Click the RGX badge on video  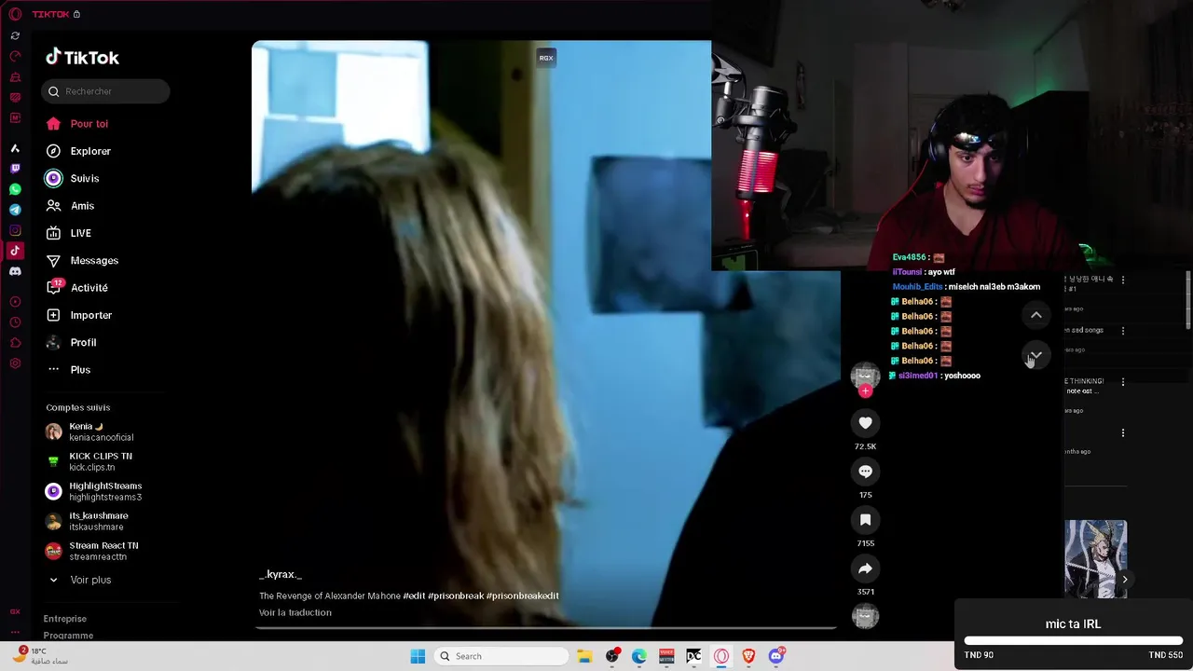click(x=546, y=58)
